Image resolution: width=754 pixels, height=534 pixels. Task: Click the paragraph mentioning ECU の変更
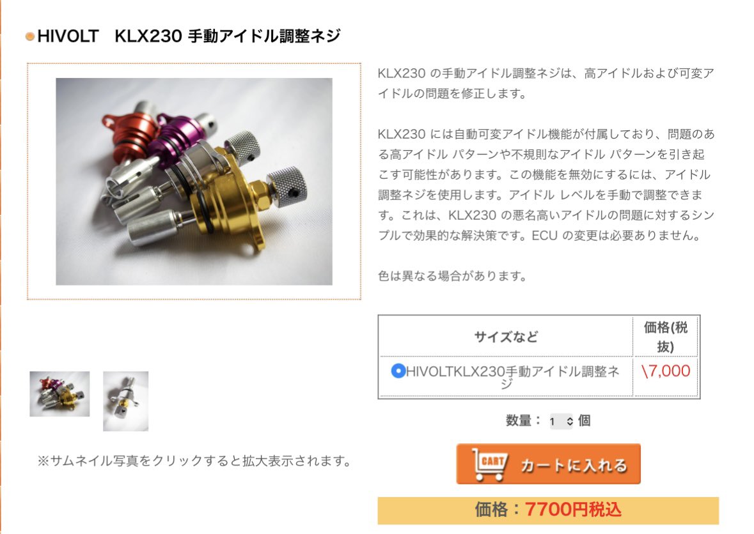(x=546, y=185)
